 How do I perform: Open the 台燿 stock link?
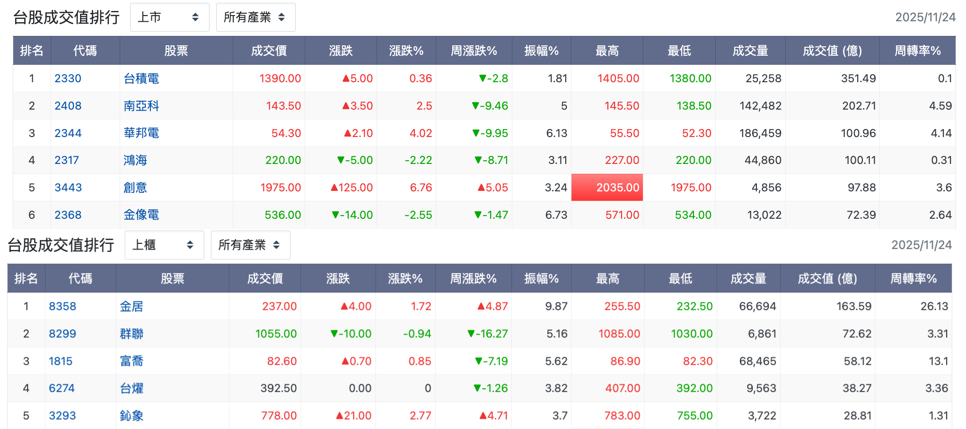(132, 388)
